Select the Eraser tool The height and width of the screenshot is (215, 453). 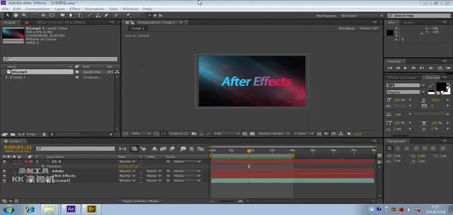click(105, 16)
